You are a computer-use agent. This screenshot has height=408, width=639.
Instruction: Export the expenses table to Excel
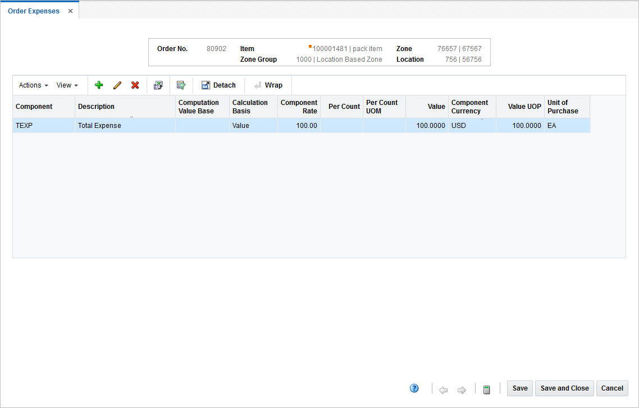coord(158,85)
